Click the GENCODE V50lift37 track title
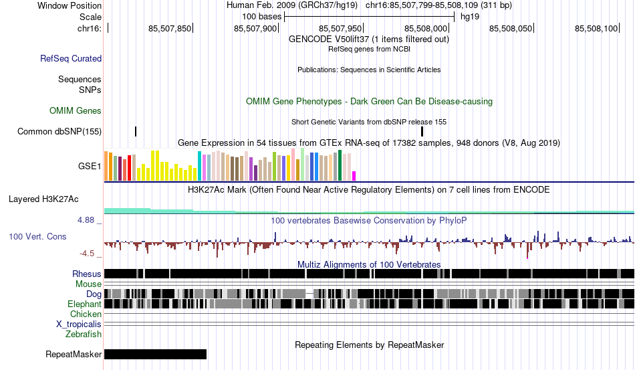 [368, 39]
